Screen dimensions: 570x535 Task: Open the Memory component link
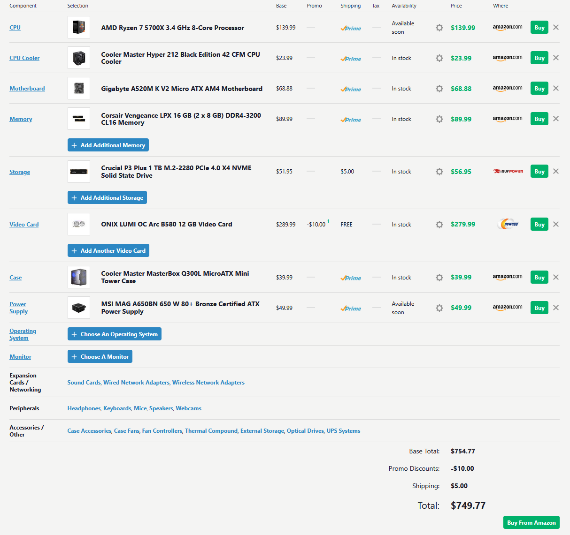point(21,119)
